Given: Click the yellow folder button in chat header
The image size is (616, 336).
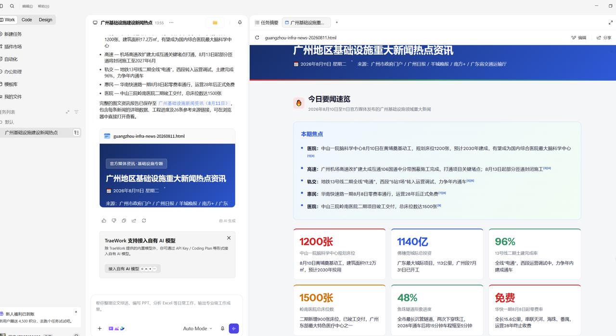Looking at the screenshot, I should pos(215,23).
